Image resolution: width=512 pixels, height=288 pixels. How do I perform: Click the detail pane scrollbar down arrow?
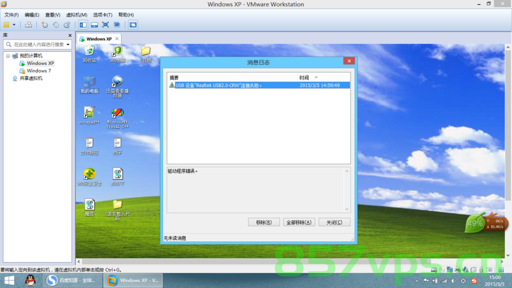pyautogui.click(x=347, y=209)
